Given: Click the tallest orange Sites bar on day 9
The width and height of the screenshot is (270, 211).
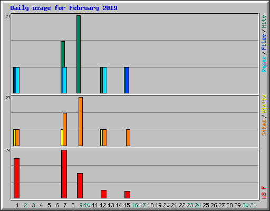Looking at the screenshot, I should (81, 121).
